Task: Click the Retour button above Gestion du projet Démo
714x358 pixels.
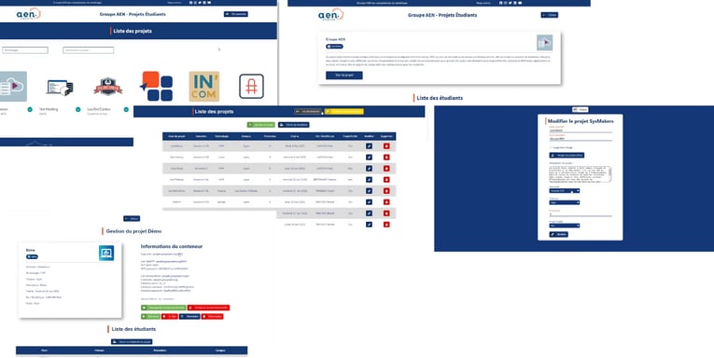Action: click(x=132, y=219)
